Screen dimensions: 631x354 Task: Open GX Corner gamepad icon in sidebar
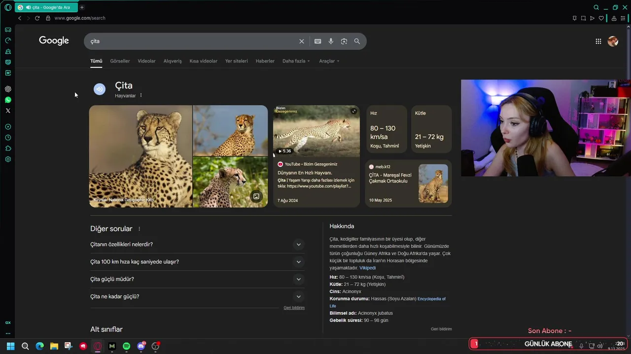8,29
